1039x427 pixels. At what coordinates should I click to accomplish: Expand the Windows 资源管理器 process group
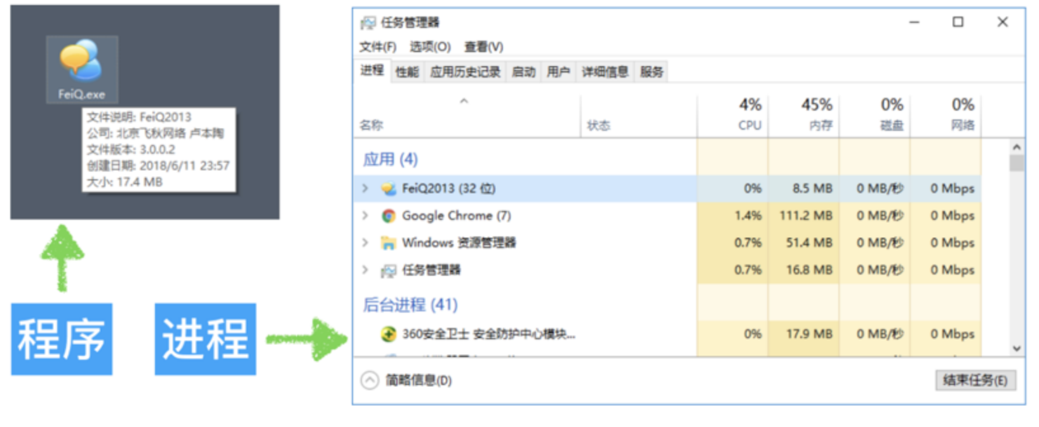pos(365,242)
